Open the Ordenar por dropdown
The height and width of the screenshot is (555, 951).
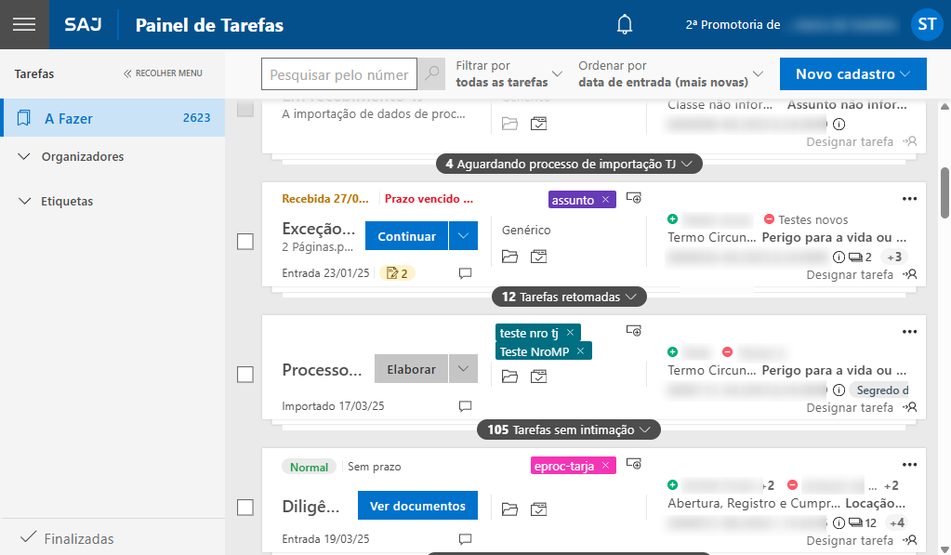click(x=670, y=74)
